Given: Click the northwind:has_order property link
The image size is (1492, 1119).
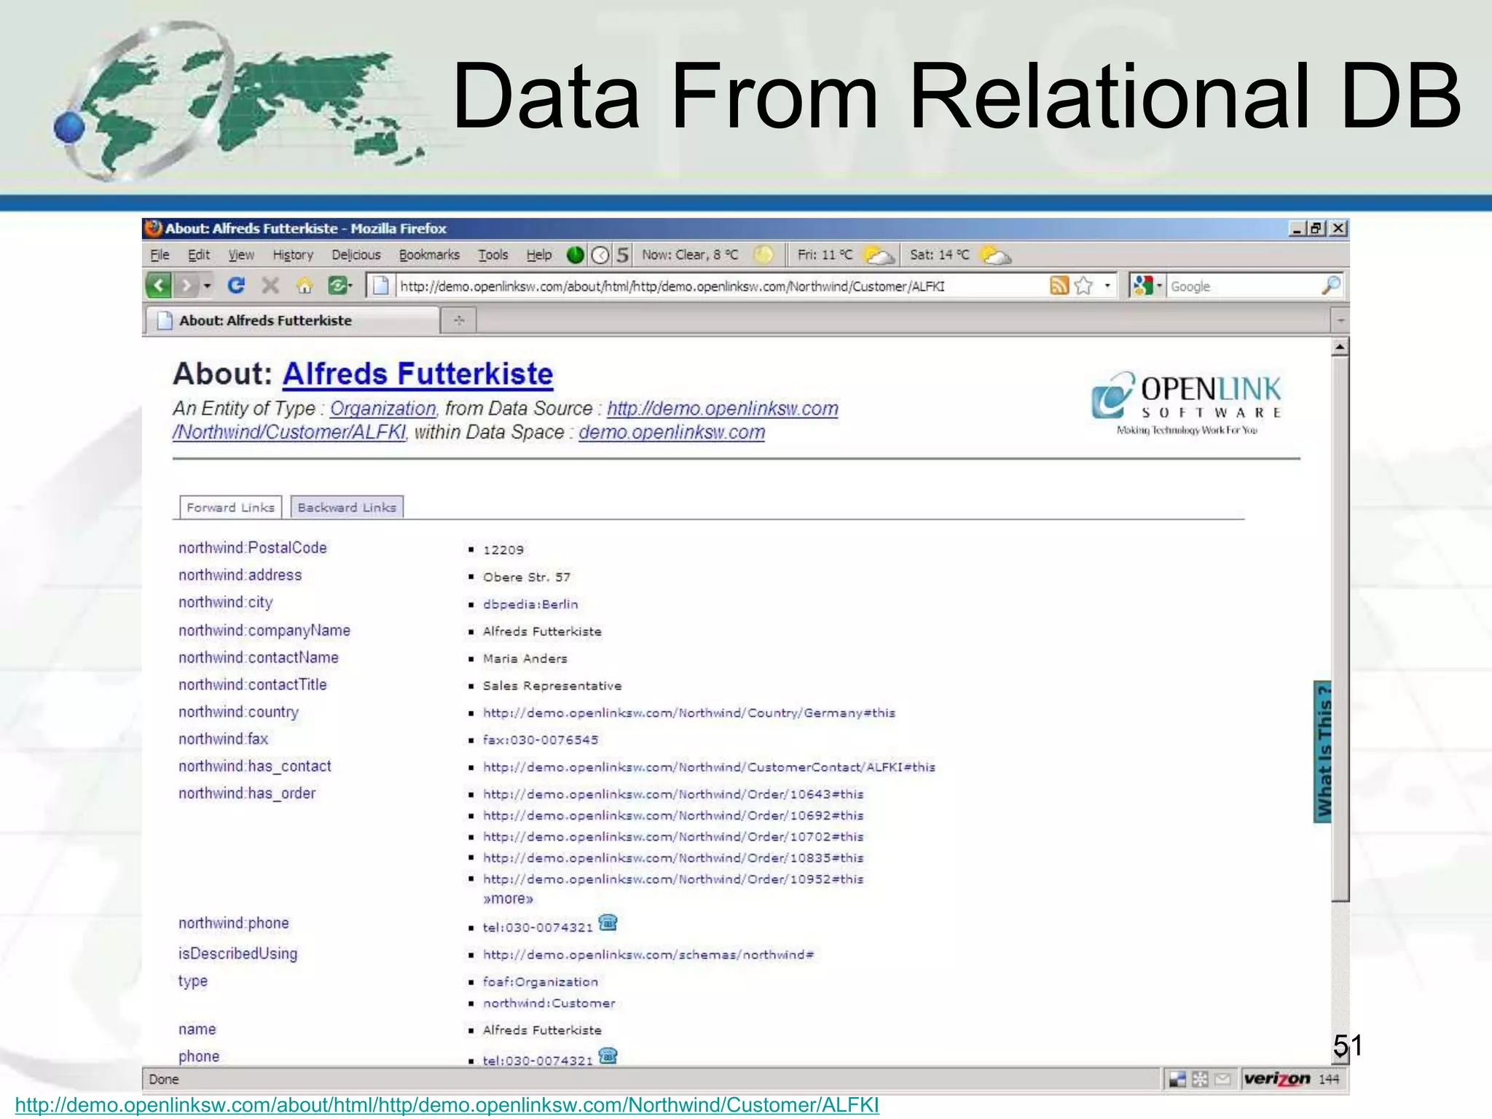Looking at the screenshot, I should pos(247,793).
